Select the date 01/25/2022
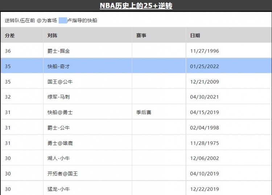The height and width of the screenshot is (195, 272). click(x=205, y=66)
